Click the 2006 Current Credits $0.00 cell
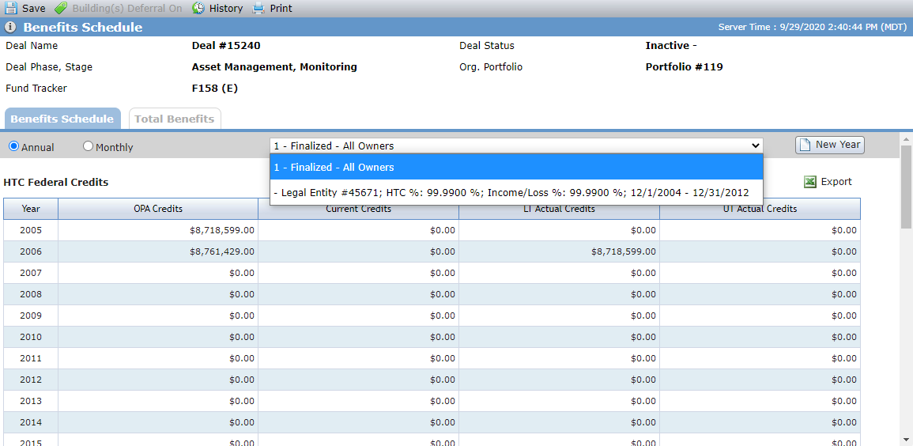Viewport: 913px width, 446px height. pos(359,251)
